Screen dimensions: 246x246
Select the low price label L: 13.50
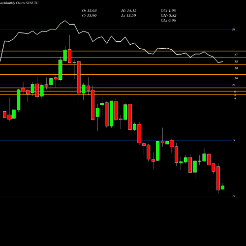click(x=128, y=16)
